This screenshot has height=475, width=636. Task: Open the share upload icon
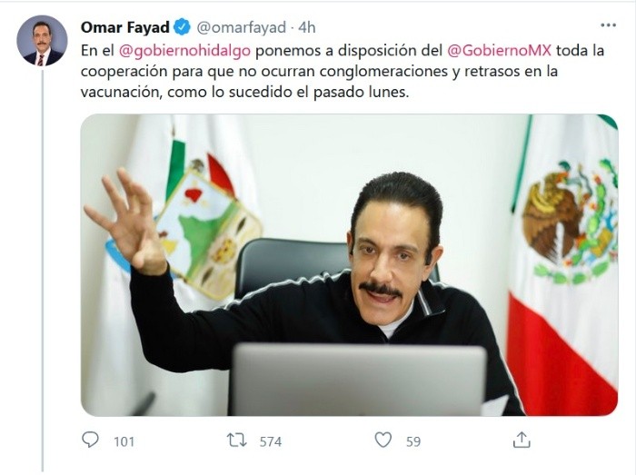coord(522,440)
